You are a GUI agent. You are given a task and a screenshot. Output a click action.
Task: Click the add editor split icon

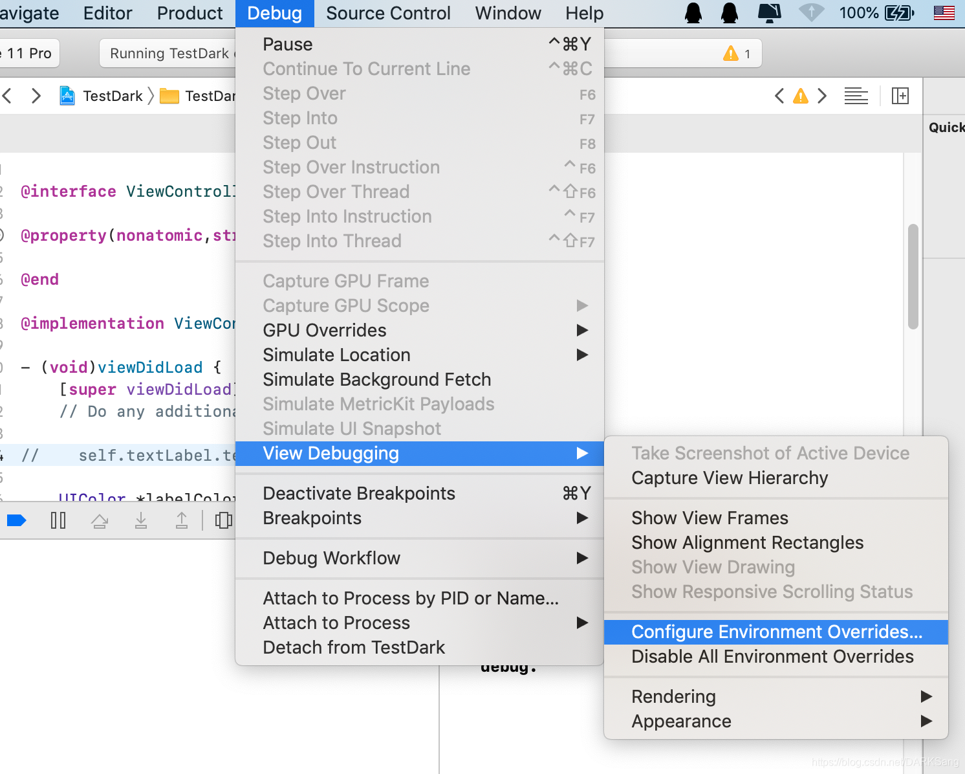(x=900, y=96)
